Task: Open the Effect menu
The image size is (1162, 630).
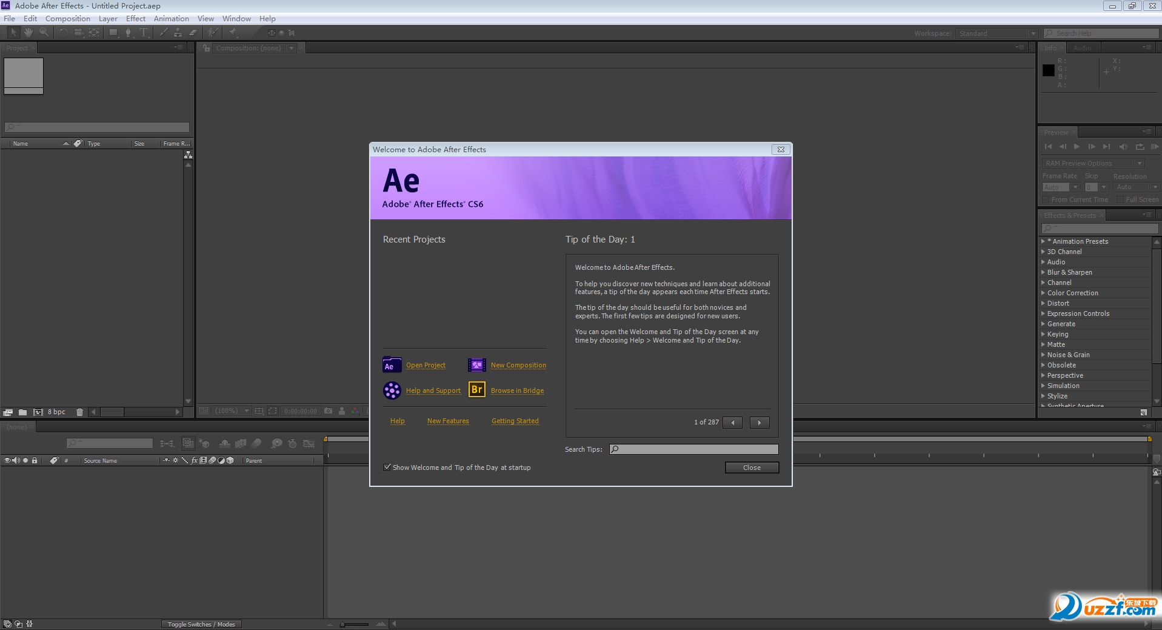Action: (x=136, y=19)
